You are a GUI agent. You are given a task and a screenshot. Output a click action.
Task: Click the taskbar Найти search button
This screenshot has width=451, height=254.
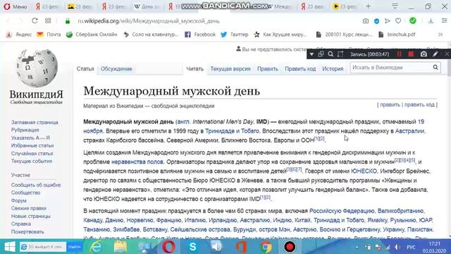pyautogui.click(x=74, y=247)
